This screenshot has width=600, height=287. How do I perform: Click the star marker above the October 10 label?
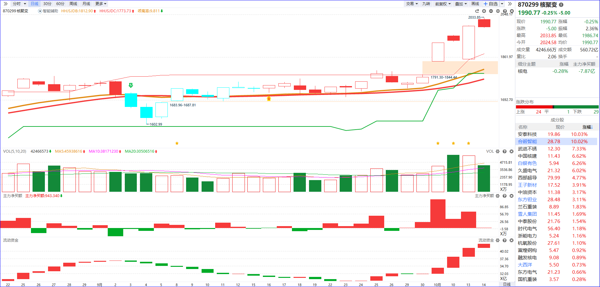point(453,143)
